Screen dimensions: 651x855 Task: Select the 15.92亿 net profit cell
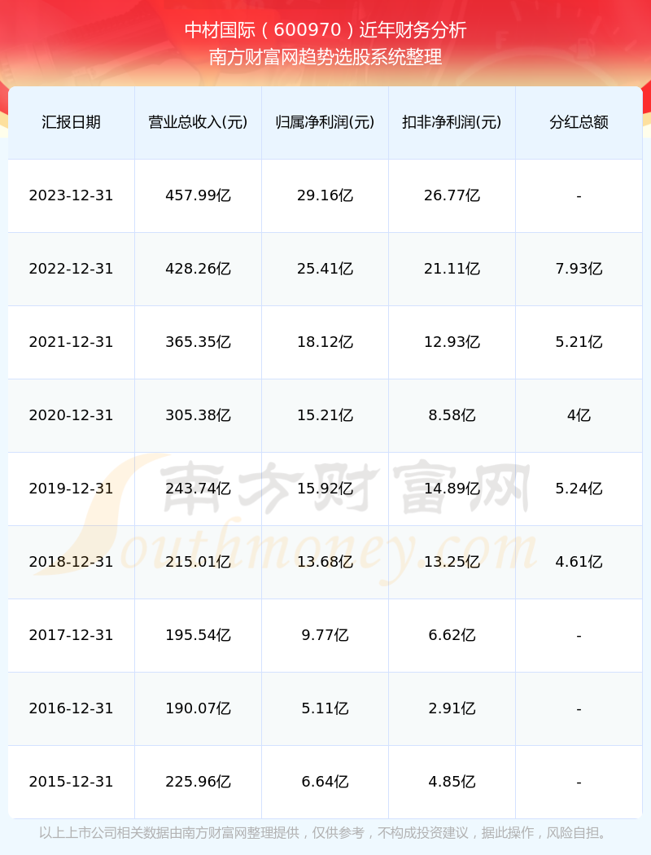point(325,489)
